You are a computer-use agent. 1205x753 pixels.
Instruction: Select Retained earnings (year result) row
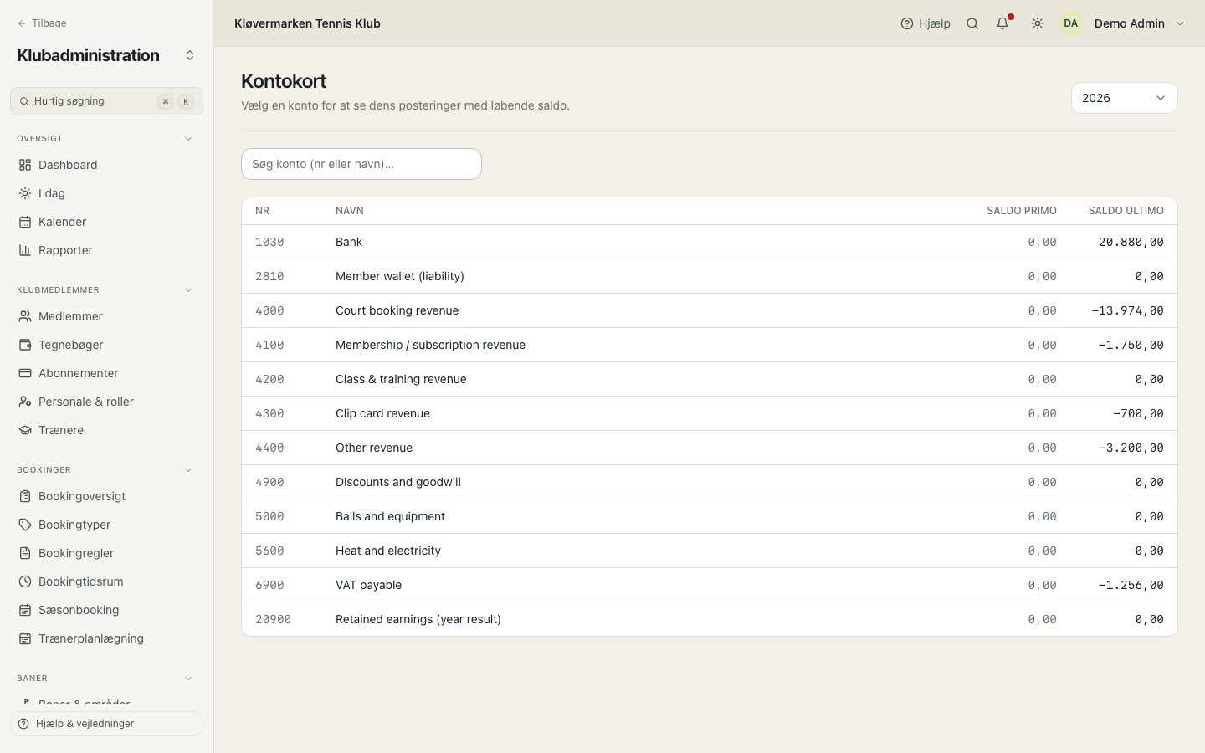(710, 619)
